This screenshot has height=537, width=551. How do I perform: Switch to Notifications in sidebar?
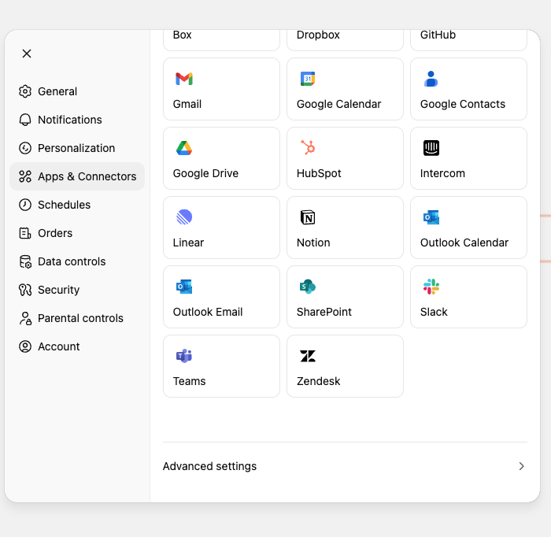(x=69, y=120)
